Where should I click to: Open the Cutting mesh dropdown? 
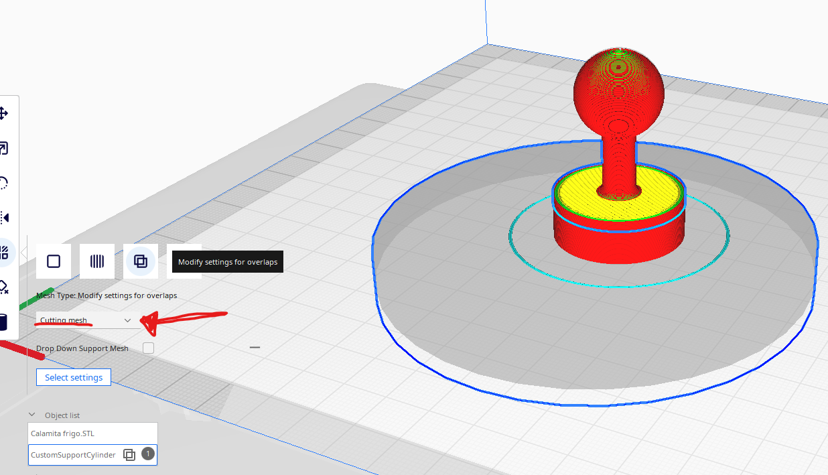tap(87, 320)
